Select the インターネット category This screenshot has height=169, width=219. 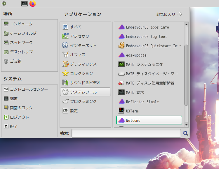coord(85,45)
